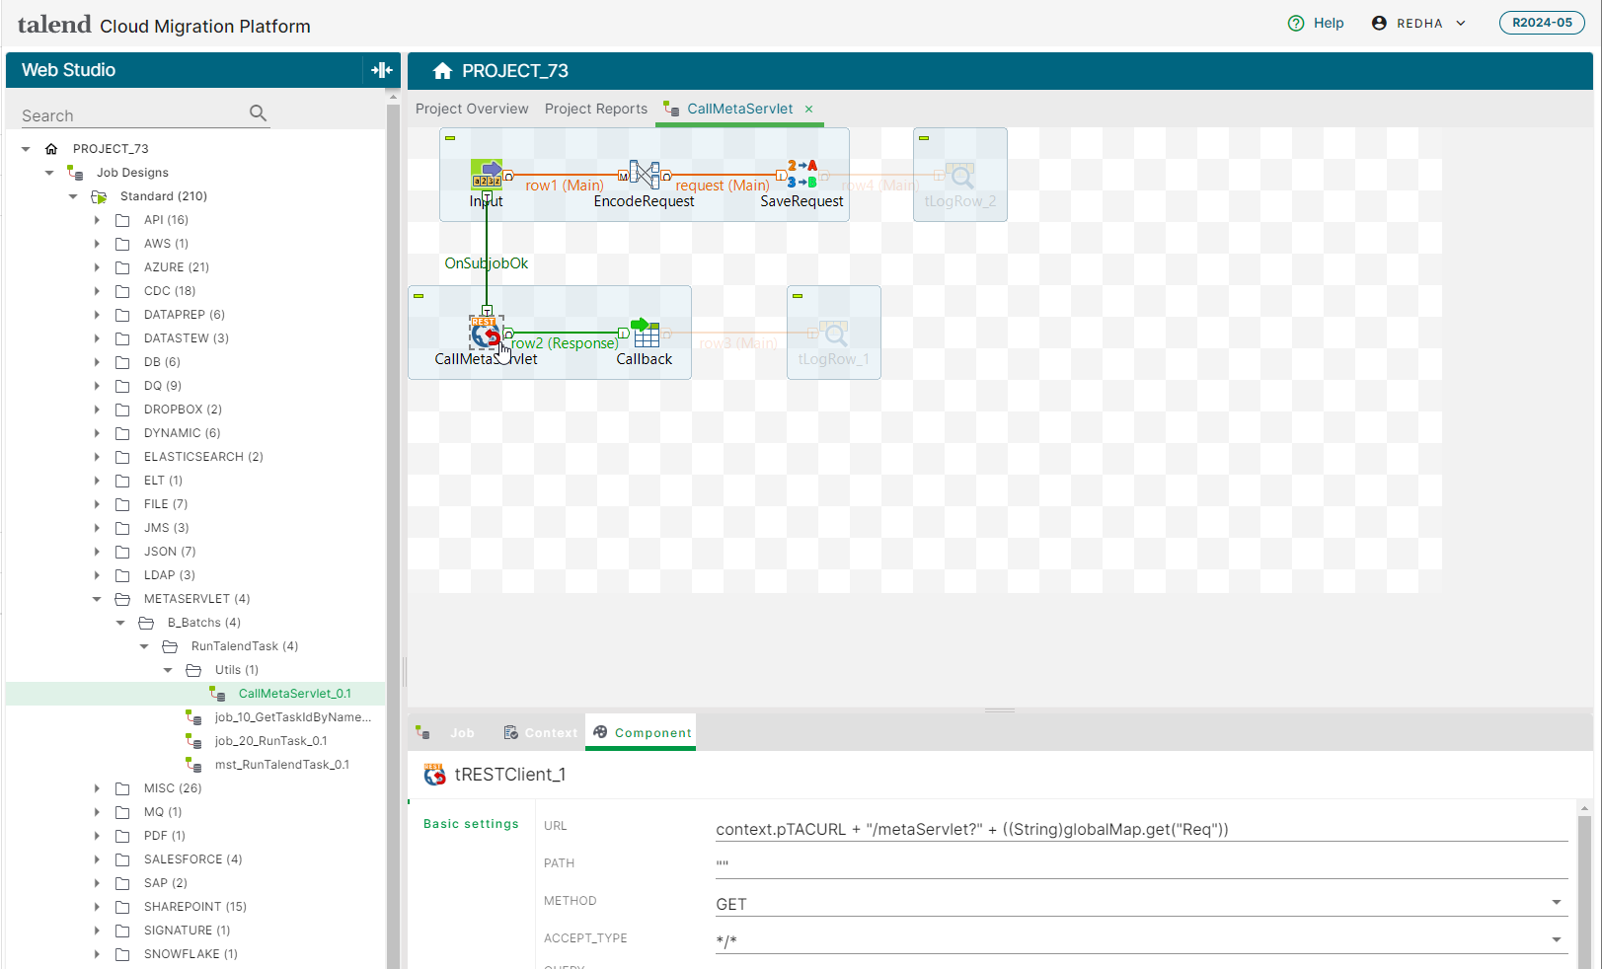
Task: Collapse the RunTalendTask (4) folder
Action: pyautogui.click(x=144, y=646)
